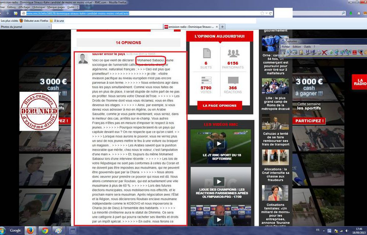367x235 pixels.
Task: Reload the page with the refresh icon
Action: (270, 13)
